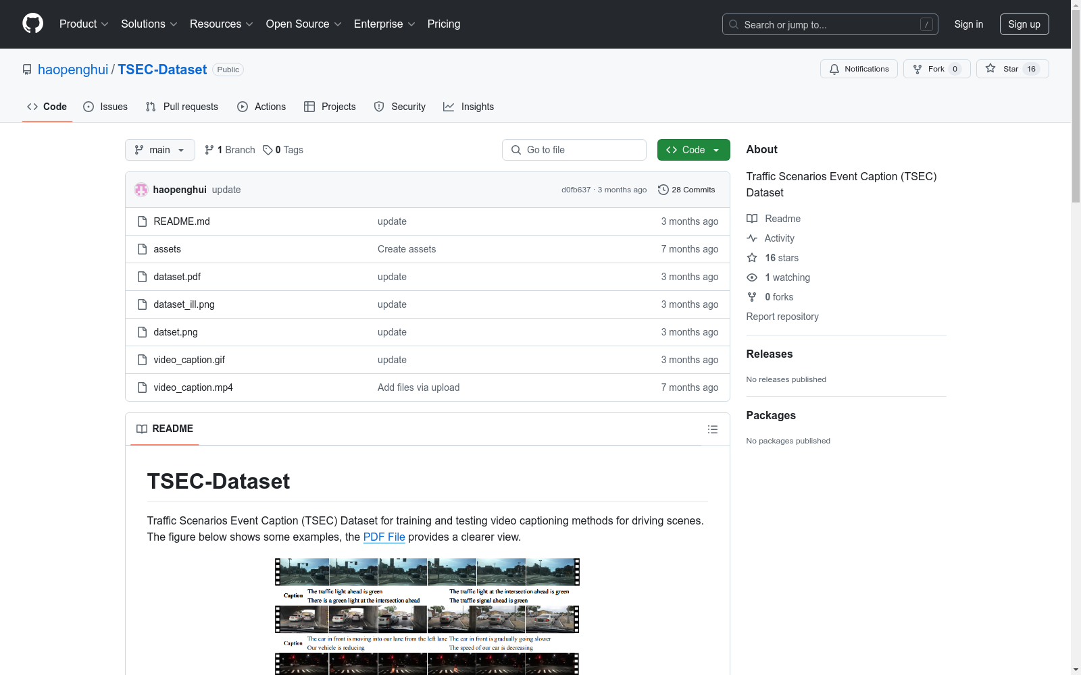Viewport: 1081px width, 675px height.
Task: Expand the Product menu
Action: pyautogui.click(x=84, y=24)
